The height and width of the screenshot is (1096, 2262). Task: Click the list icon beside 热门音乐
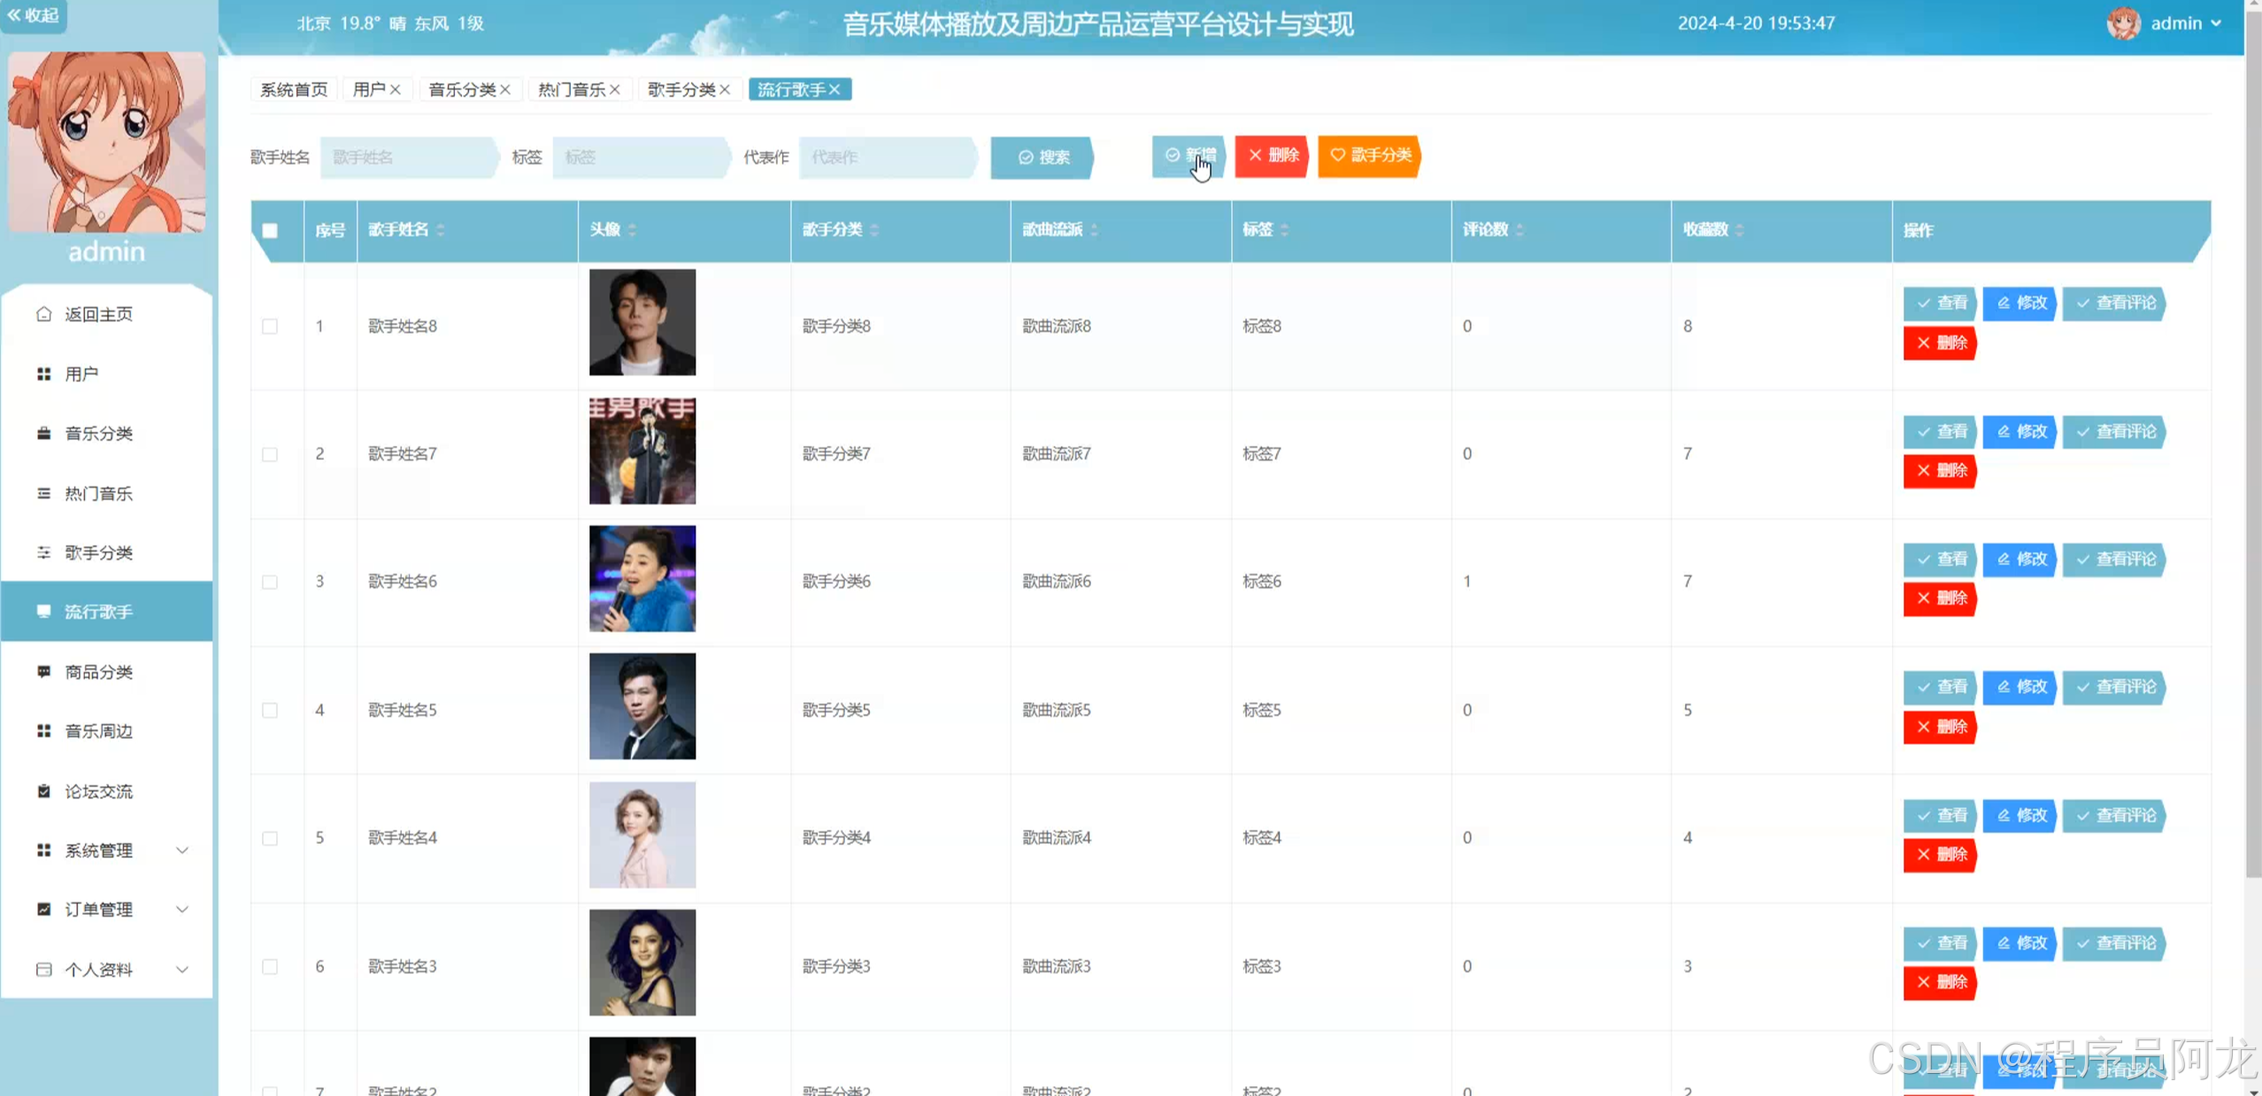tap(43, 494)
